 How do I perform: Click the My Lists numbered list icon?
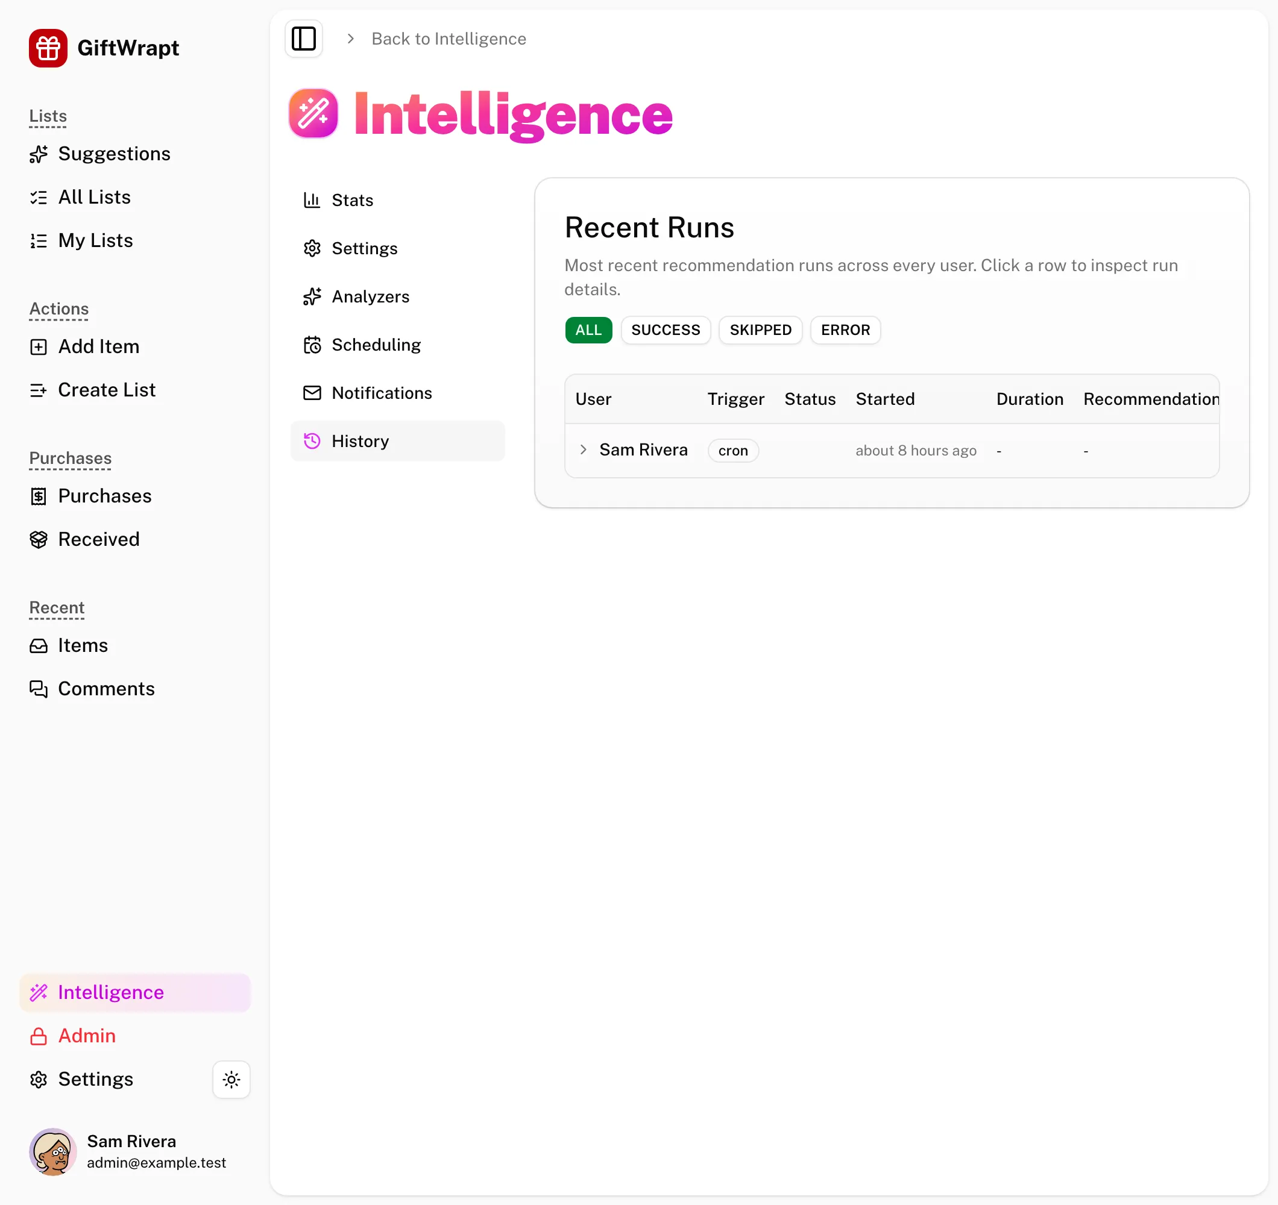(39, 240)
